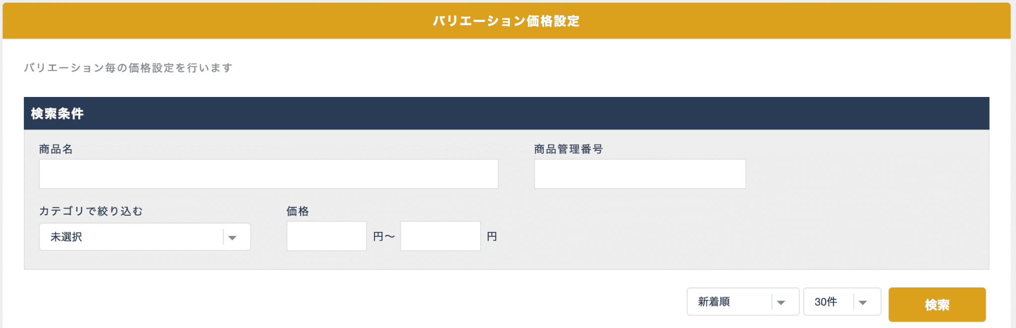This screenshot has width=1016, height=328.
Task: Click the カテゴリで絞り込む label
Action: pyautogui.click(x=91, y=211)
